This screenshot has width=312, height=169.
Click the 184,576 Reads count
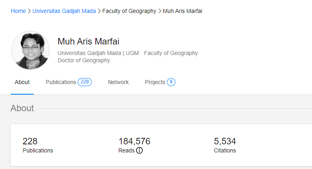pyautogui.click(x=134, y=142)
